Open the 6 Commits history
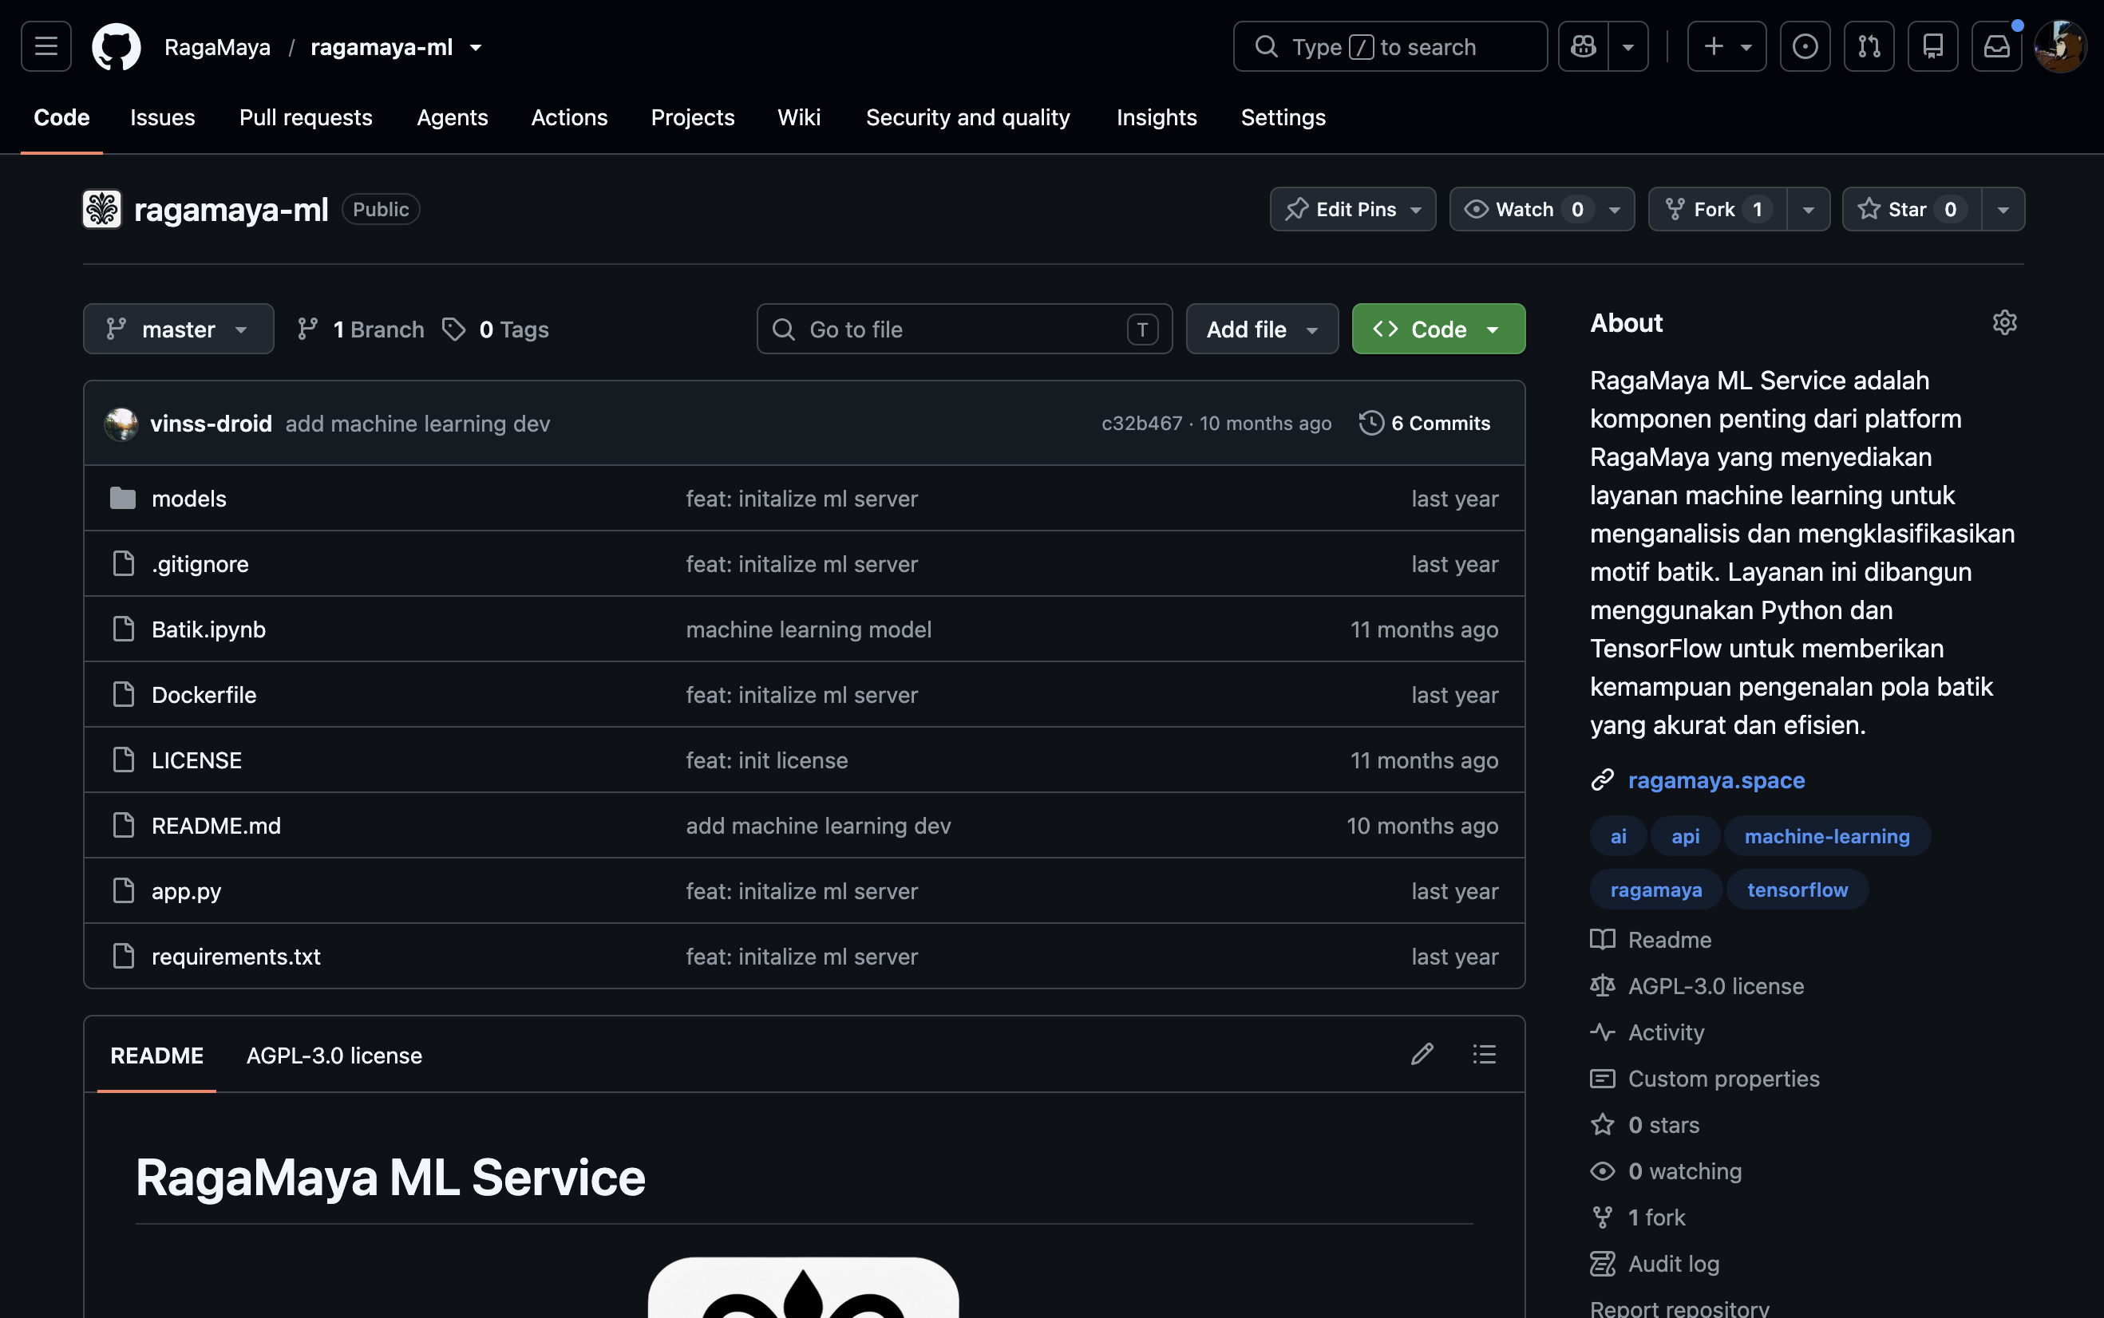This screenshot has width=2104, height=1318. [1426, 424]
